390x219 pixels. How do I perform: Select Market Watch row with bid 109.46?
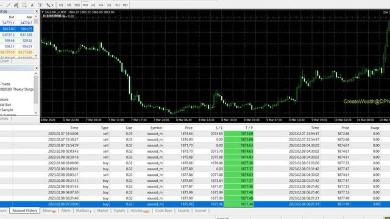(16, 41)
